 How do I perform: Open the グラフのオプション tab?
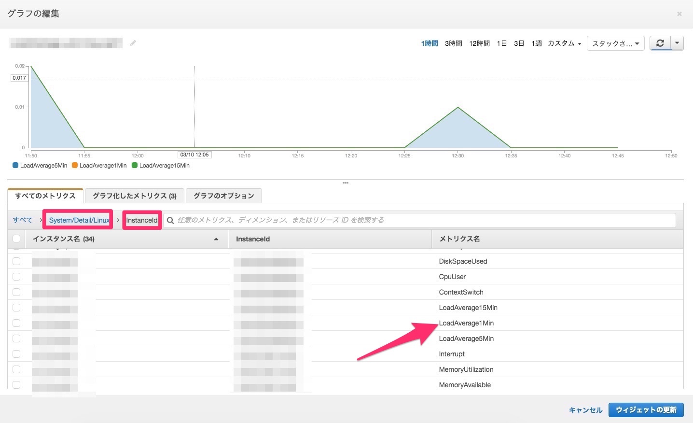[x=223, y=196]
